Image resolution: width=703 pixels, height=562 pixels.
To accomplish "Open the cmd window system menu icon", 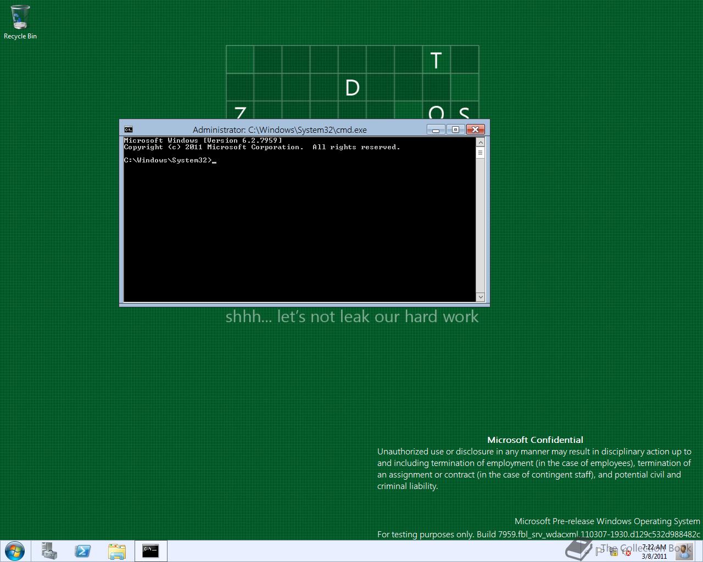I will [128, 130].
